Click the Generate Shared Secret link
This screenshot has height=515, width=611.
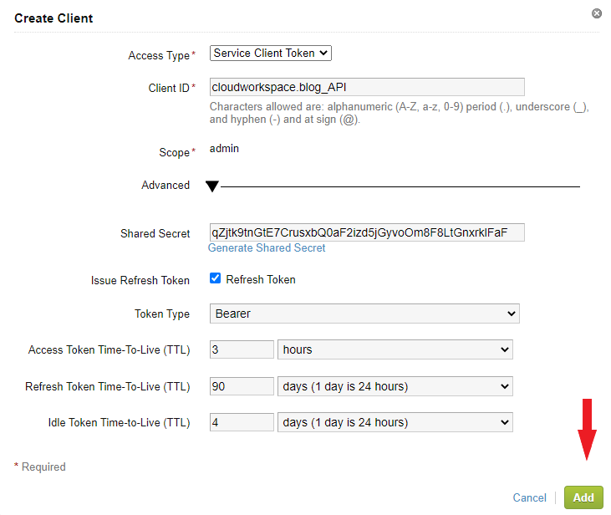(267, 248)
